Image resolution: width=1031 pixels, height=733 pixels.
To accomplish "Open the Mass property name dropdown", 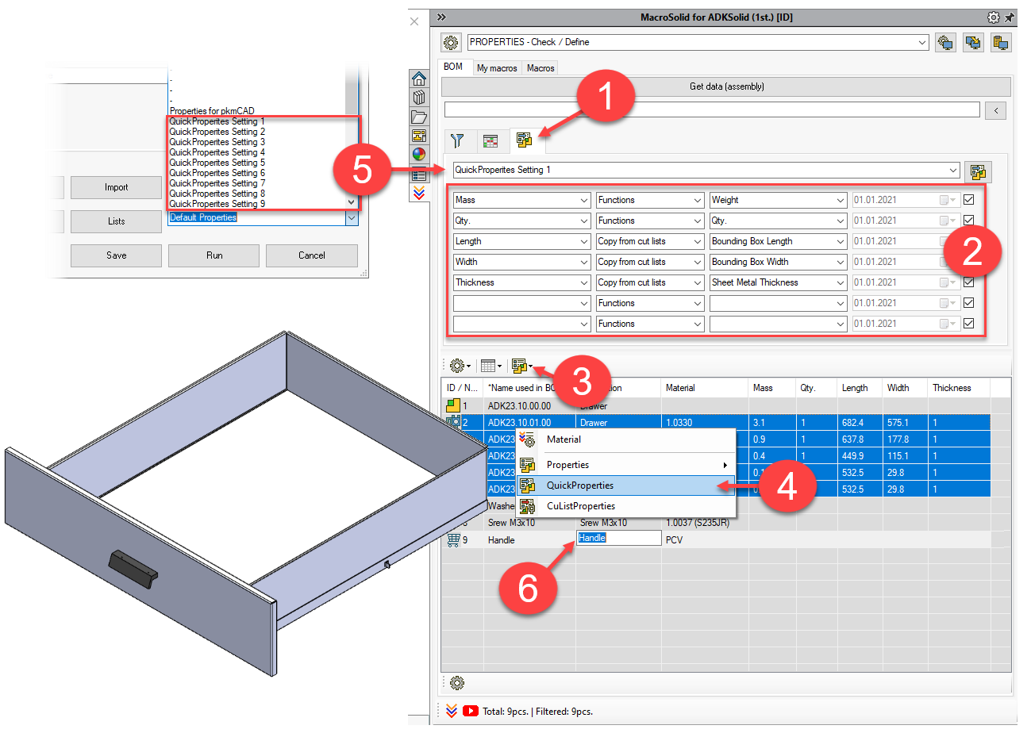I will [x=521, y=200].
